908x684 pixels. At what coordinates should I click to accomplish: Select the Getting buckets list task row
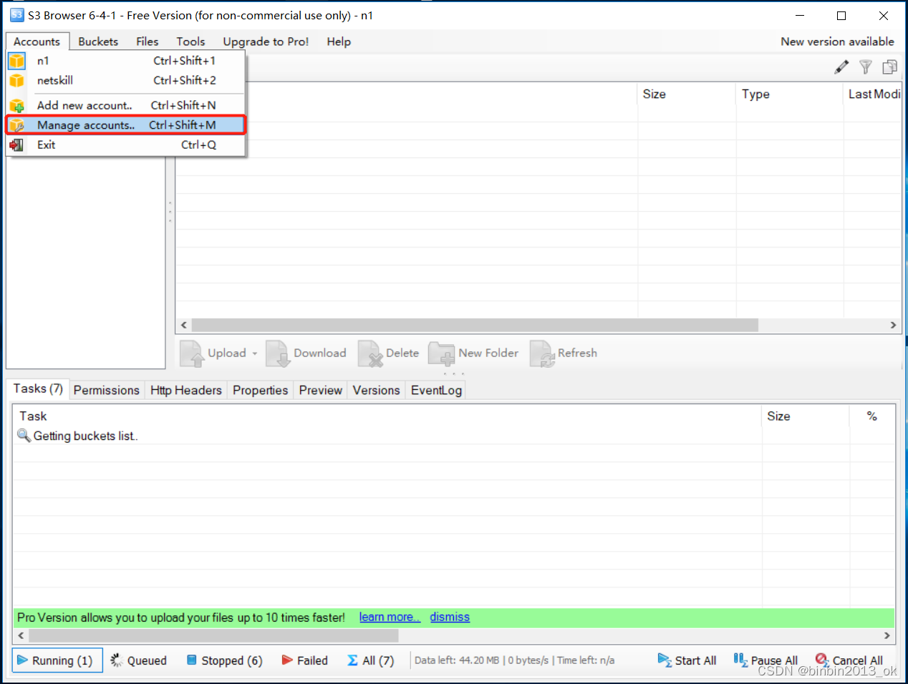point(453,436)
